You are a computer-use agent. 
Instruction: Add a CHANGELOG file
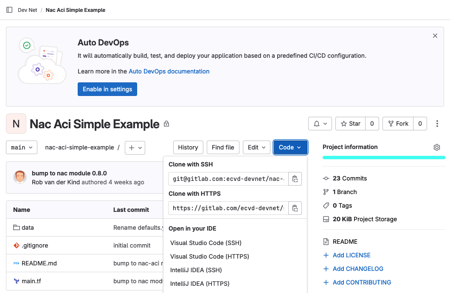(x=358, y=269)
